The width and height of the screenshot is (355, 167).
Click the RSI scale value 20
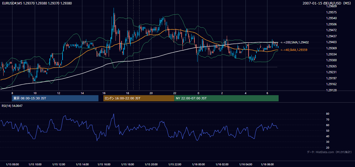[x=327, y=148]
